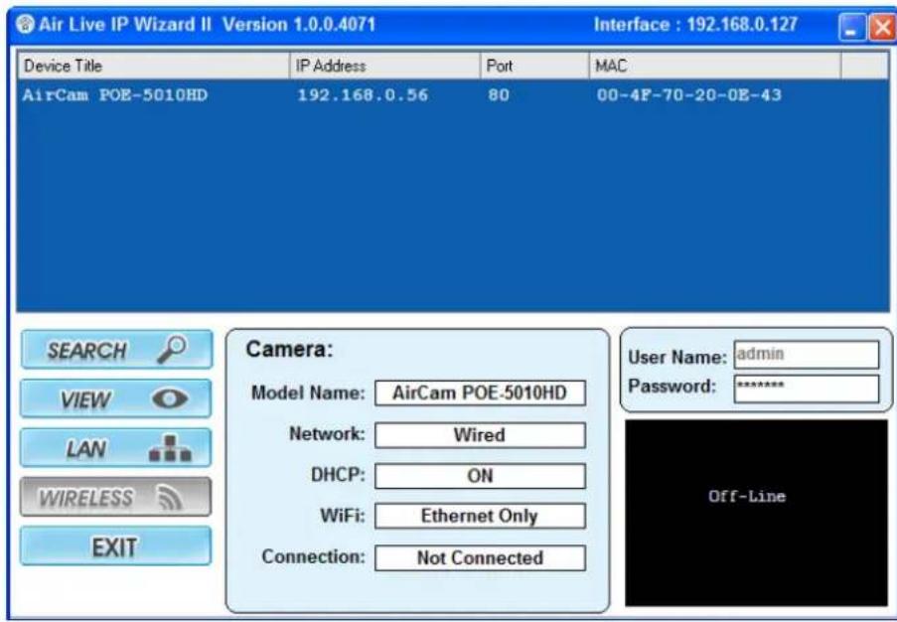The height and width of the screenshot is (622, 897).
Task: Click the WiFi value Ethernet Only
Action: tap(480, 516)
